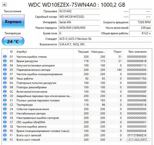Select the CRC-ошибки UltraDMA row

point(75,122)
